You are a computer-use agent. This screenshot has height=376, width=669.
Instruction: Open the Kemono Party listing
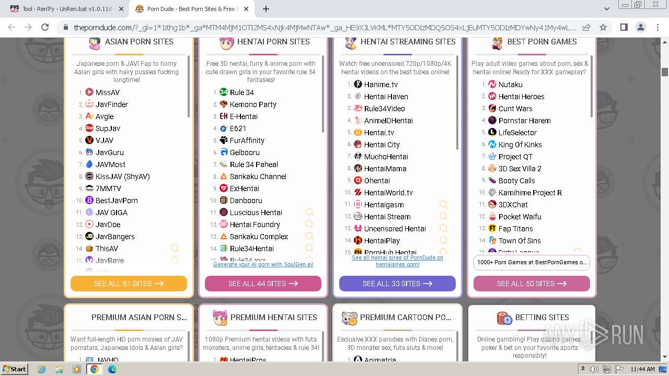[253, 104]
